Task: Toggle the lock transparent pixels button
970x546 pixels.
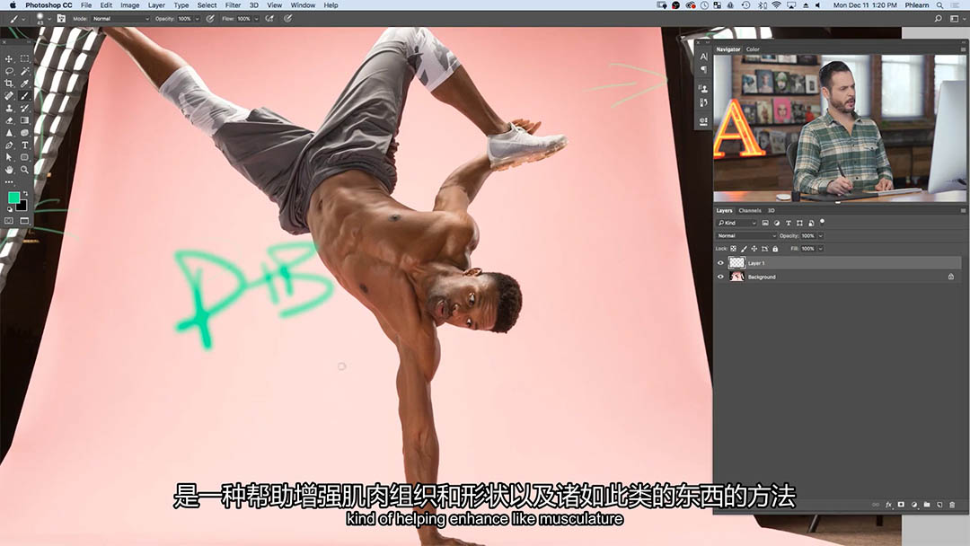Action: pos(733,249)
